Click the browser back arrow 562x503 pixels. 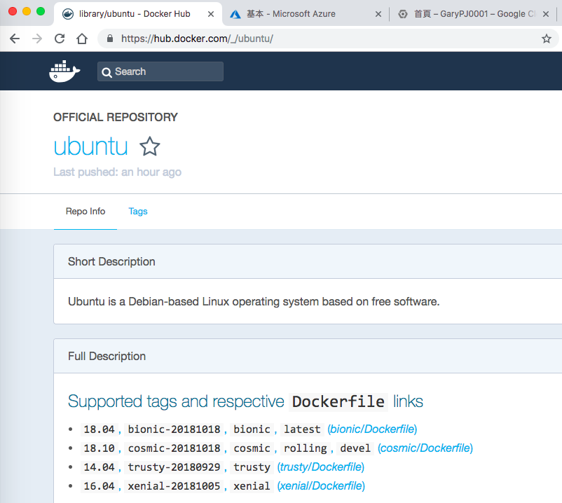pyautogui.click(x=15, y=39)
